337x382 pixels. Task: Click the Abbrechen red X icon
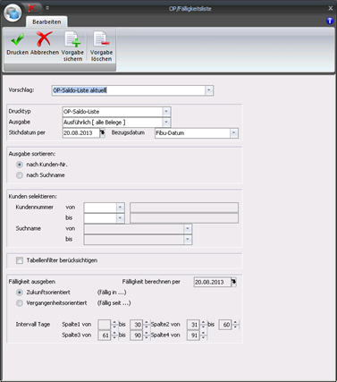tap(44, 39)
